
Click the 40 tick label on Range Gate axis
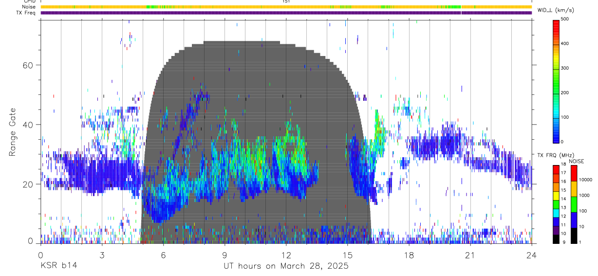(x=28, y=125)
